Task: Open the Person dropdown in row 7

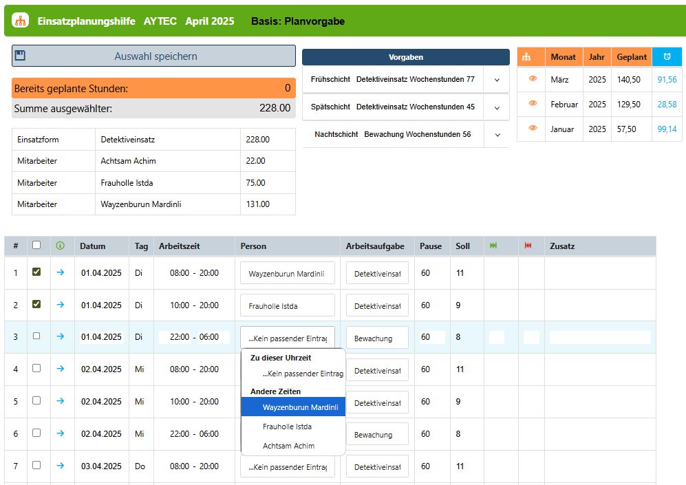Action: click(288, 466)
